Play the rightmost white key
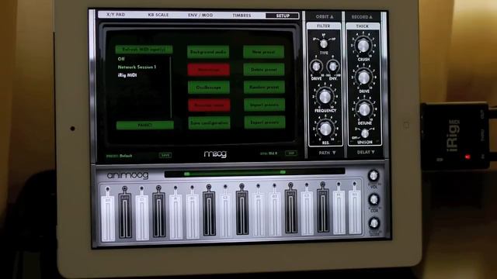The width and height of the screenshot is (497, 279). (x=355, y=212)
